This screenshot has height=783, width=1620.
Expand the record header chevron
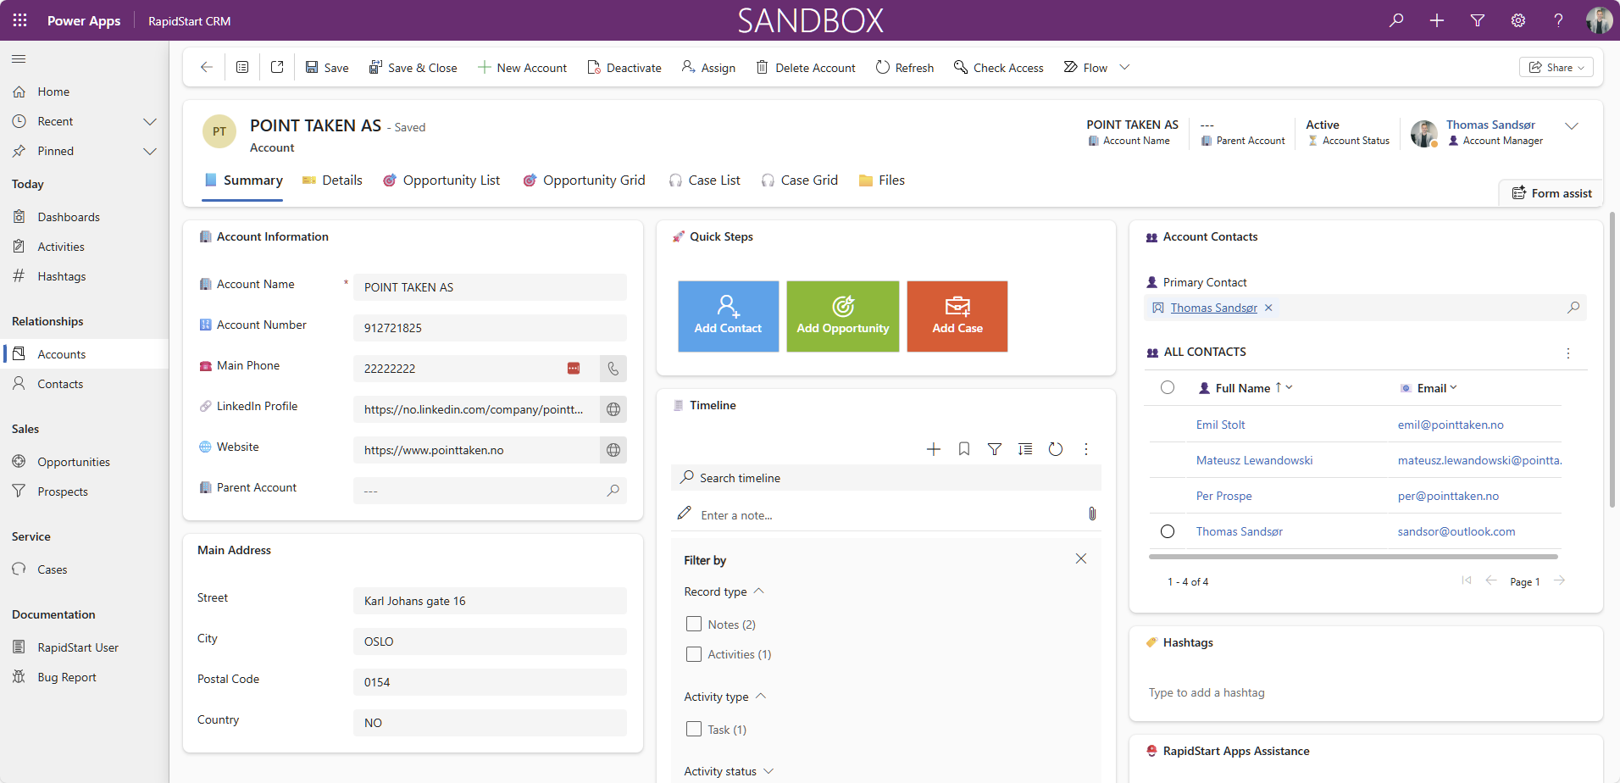(1572, 125)
